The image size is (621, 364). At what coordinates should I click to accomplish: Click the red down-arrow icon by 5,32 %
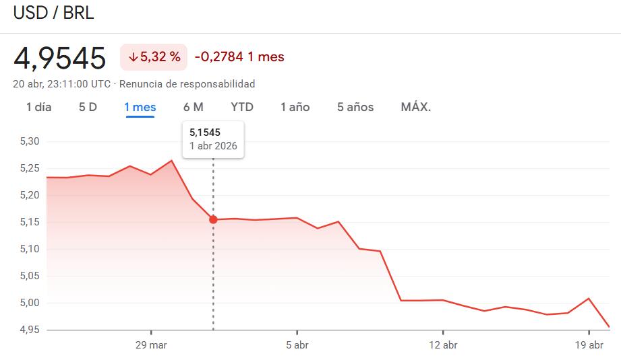pos(132,57)
